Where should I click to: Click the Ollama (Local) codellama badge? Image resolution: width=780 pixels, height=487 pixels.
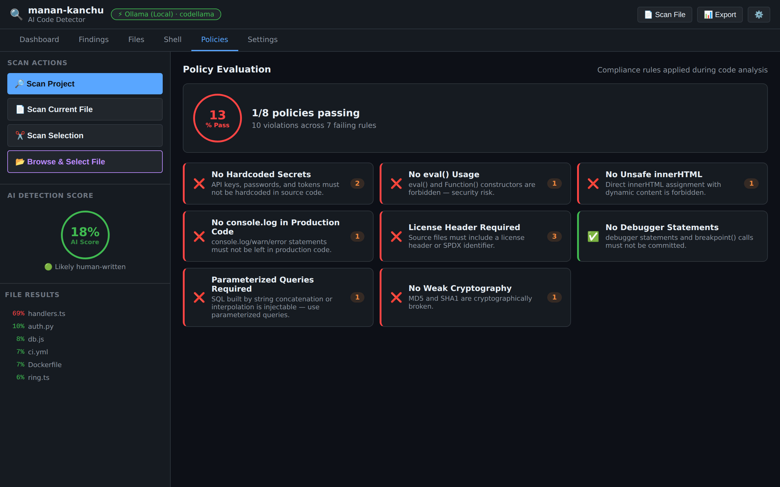[x=166, y=14]
